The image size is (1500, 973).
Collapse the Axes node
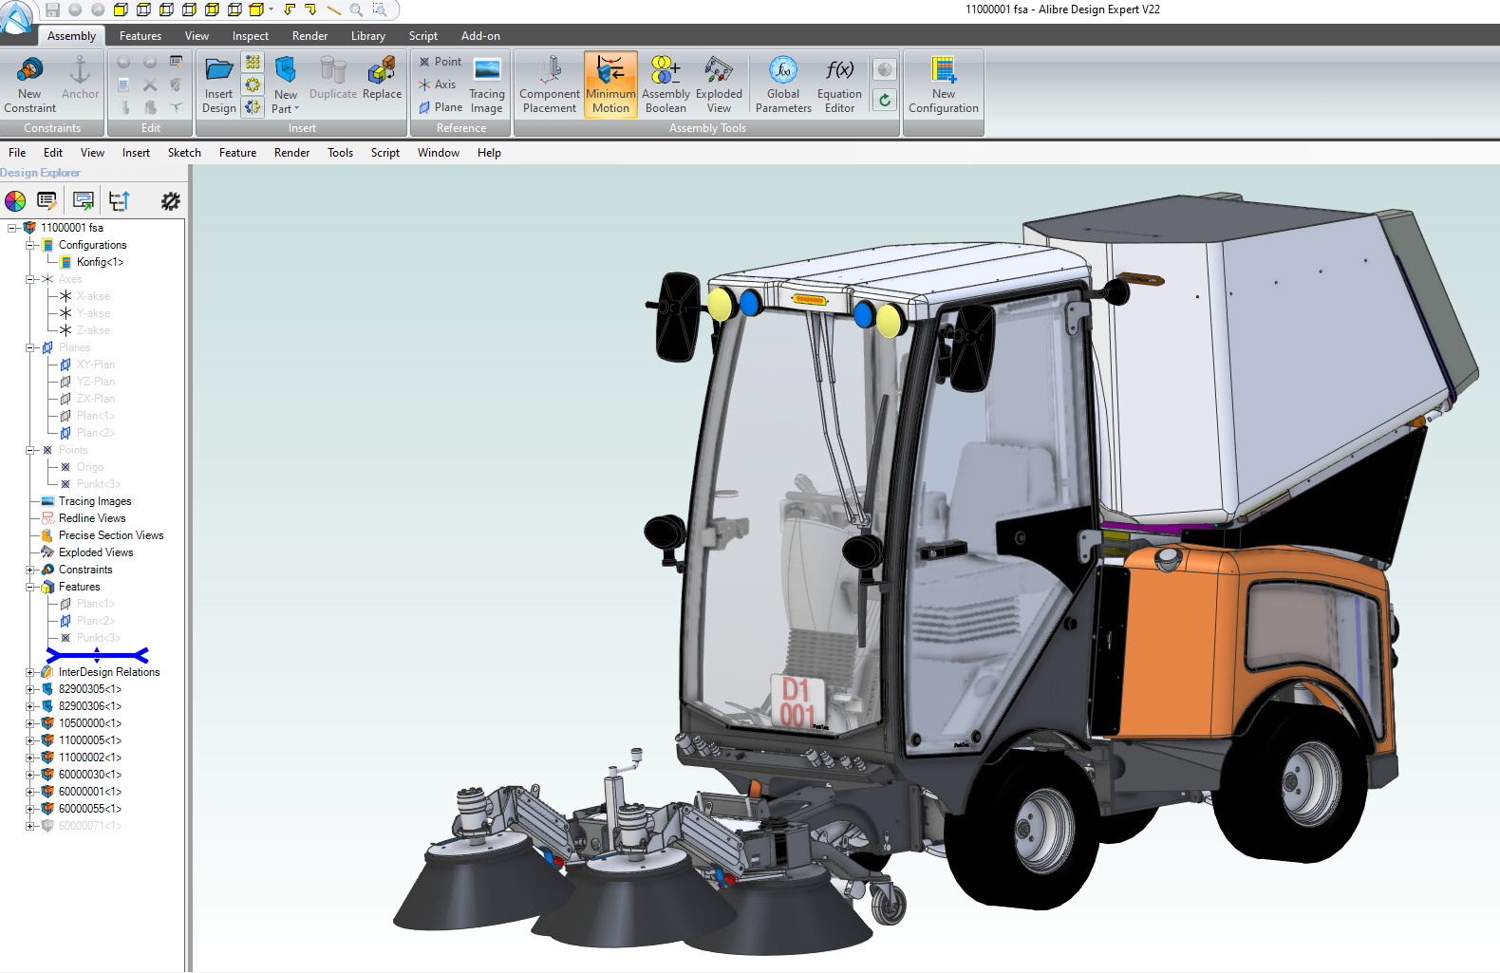(30, 279)
